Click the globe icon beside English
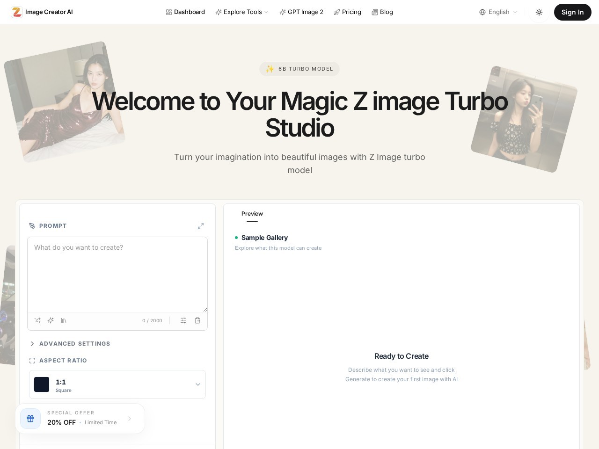Image resolution: width=599 pixels, height=449 pixels. 482,12
